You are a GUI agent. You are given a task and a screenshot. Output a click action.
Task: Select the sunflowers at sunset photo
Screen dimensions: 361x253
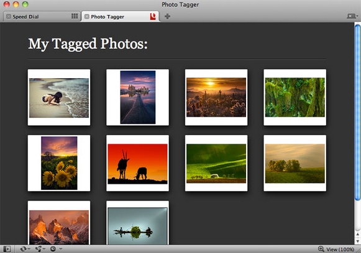(59, 163)
